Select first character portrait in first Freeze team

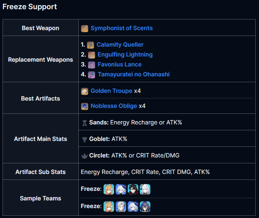109,189
